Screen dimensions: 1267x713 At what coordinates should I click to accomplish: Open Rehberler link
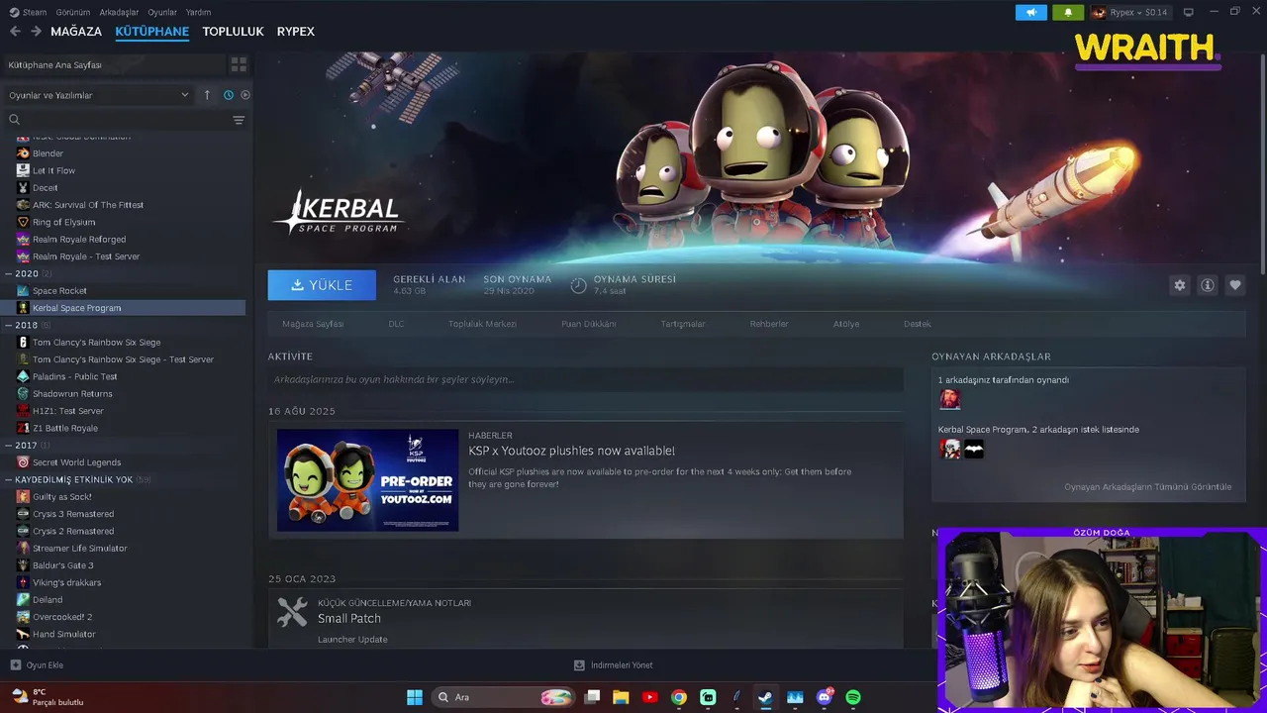click(769, 324)
